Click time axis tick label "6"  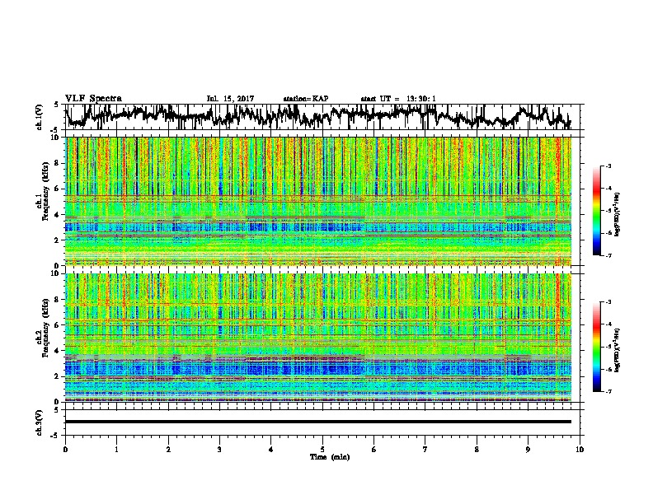click(374, 450)
